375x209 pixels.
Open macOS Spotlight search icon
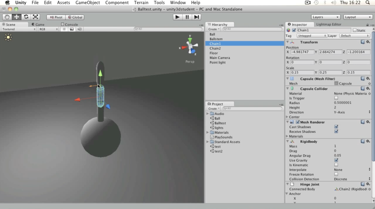pos(367,3)
